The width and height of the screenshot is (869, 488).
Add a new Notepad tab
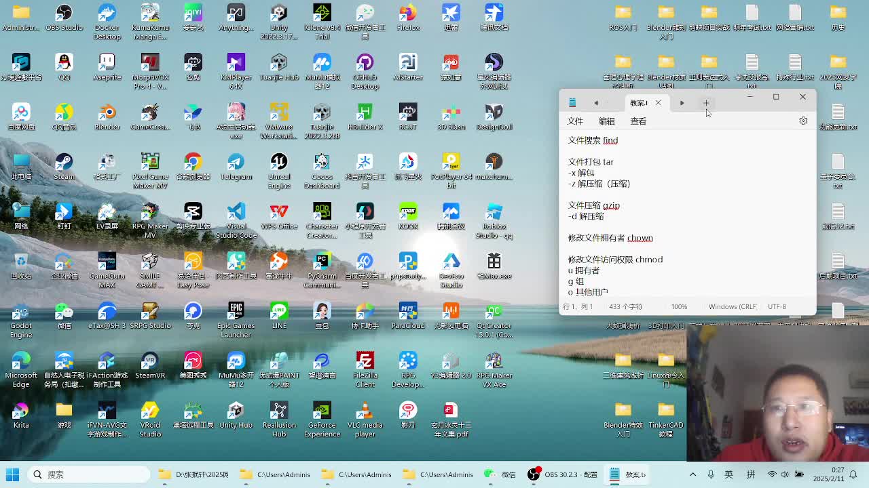click(x=706, y=103)
